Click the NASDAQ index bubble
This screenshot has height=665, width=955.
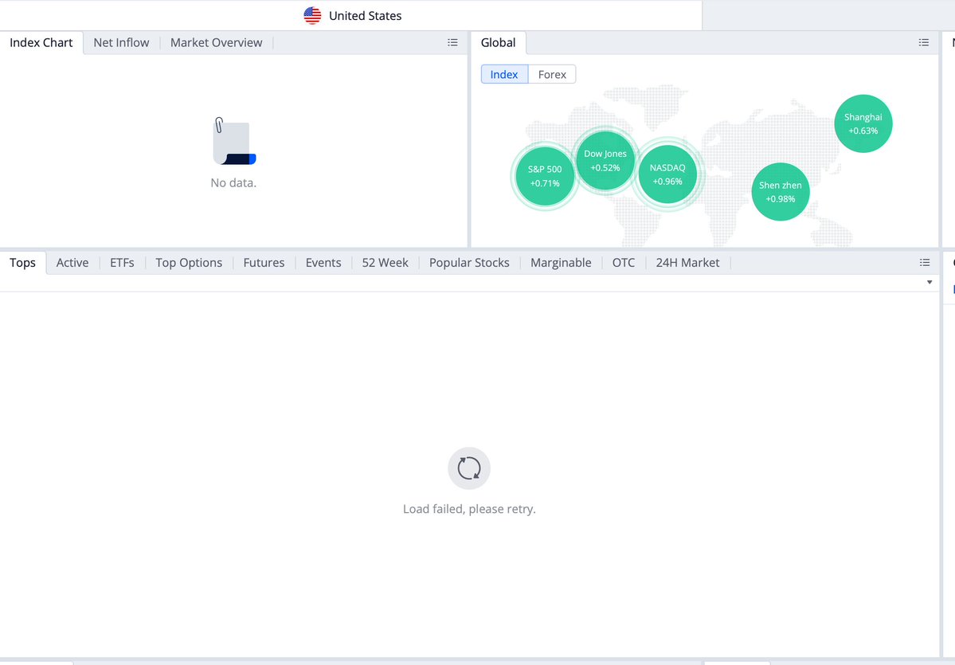coord(667,174)
